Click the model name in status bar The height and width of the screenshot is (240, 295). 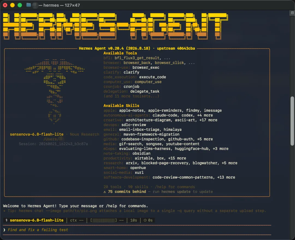[x=37, y=220]
